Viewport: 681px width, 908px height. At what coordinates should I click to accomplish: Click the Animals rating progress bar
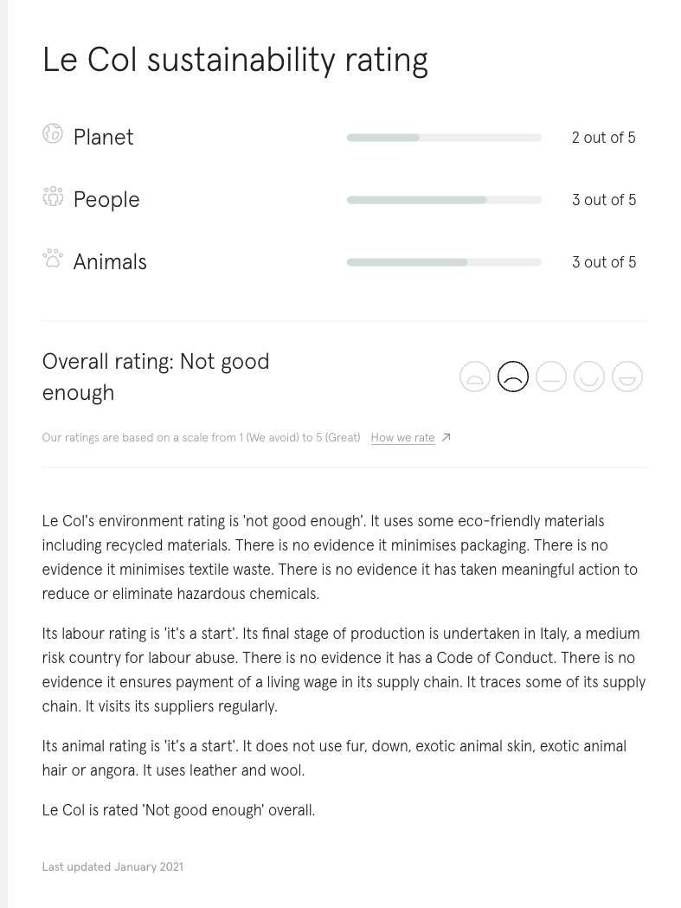pyautogui.click(x=444, y=262)
